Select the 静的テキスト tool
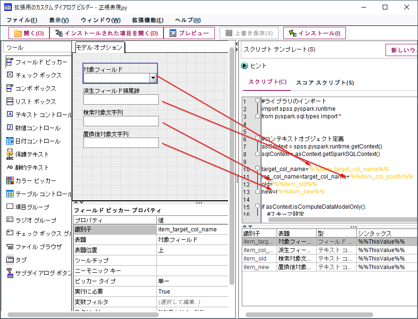This screenshot has width=418, height=319. (x=28, y=167)
